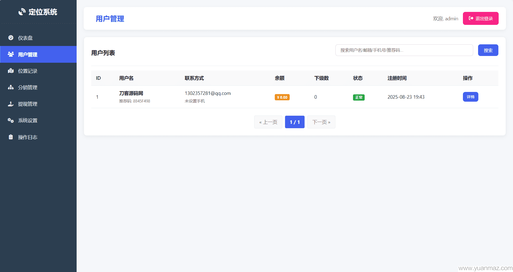Click the 定位系统 brand title
513x272 pixels.
tap(43, 12)
